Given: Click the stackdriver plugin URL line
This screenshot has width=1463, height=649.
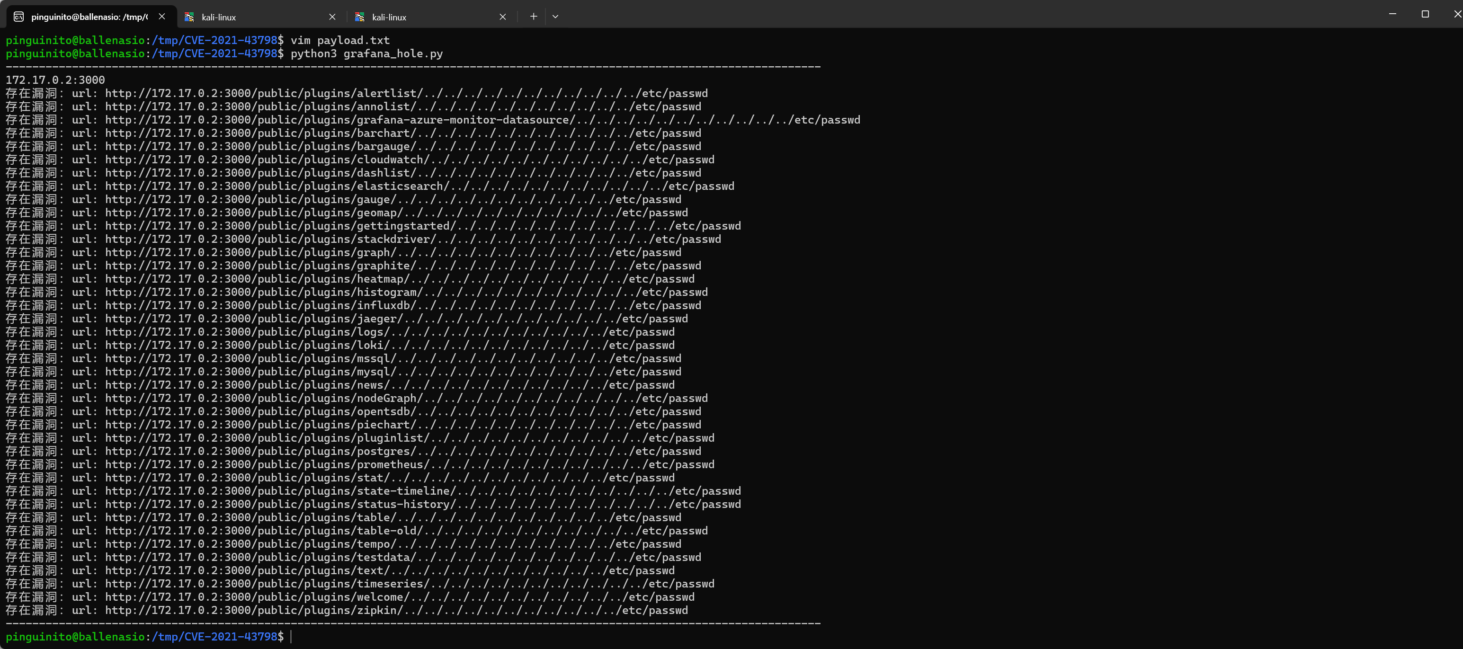Looking at the screenshot, I should coord(364,239).
